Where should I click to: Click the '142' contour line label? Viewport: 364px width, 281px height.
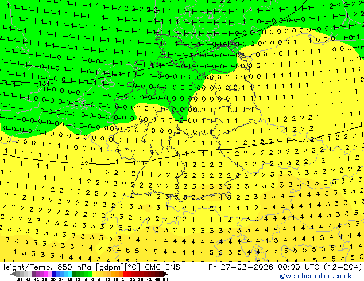tap(83, 164)
